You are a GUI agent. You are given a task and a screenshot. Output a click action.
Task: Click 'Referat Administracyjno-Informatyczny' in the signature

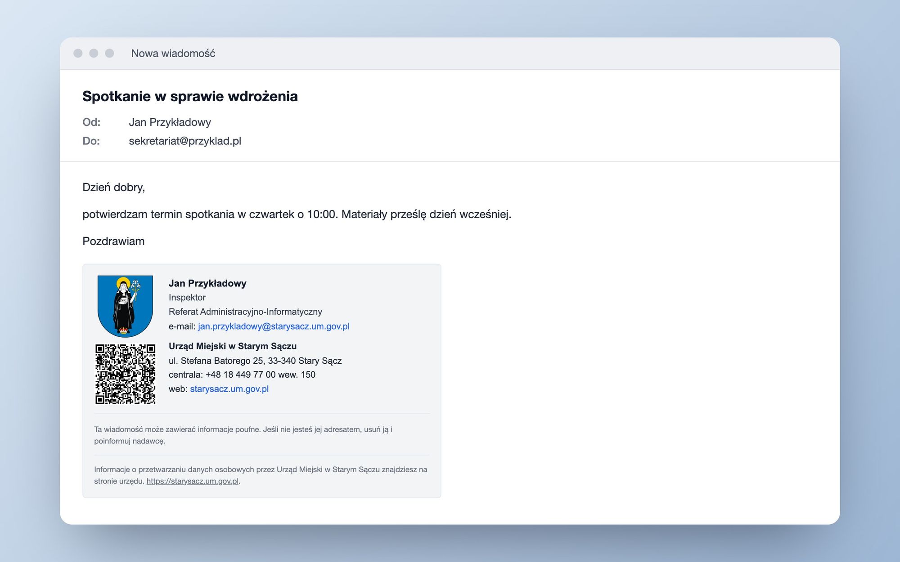245,312
